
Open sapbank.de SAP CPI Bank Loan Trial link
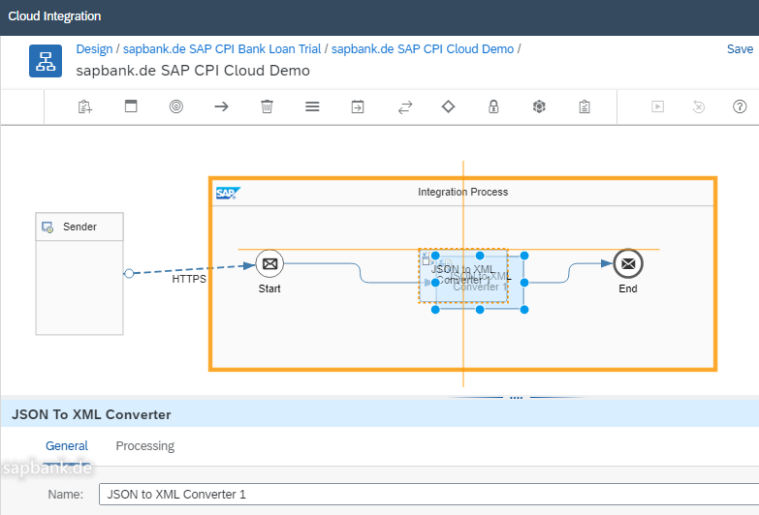[222, 48]
